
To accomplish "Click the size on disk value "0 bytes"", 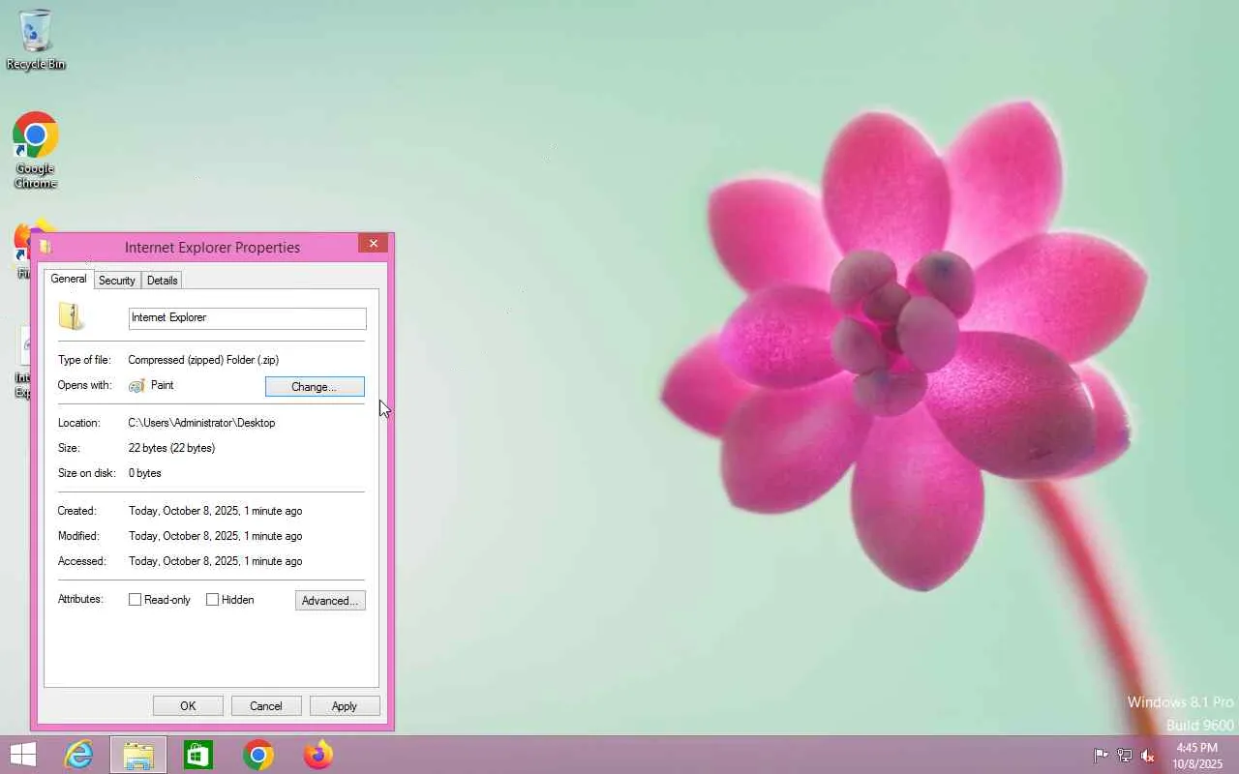I will (x=145, y=473).
